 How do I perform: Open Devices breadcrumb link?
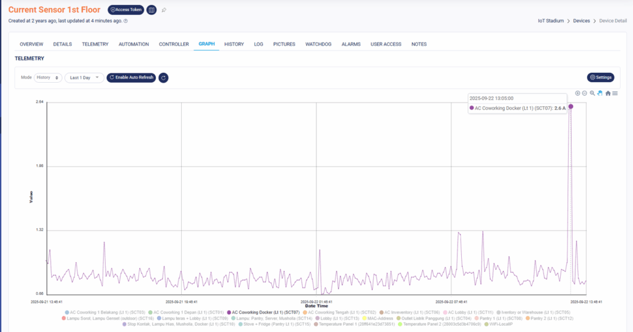(x=581, y=21)
